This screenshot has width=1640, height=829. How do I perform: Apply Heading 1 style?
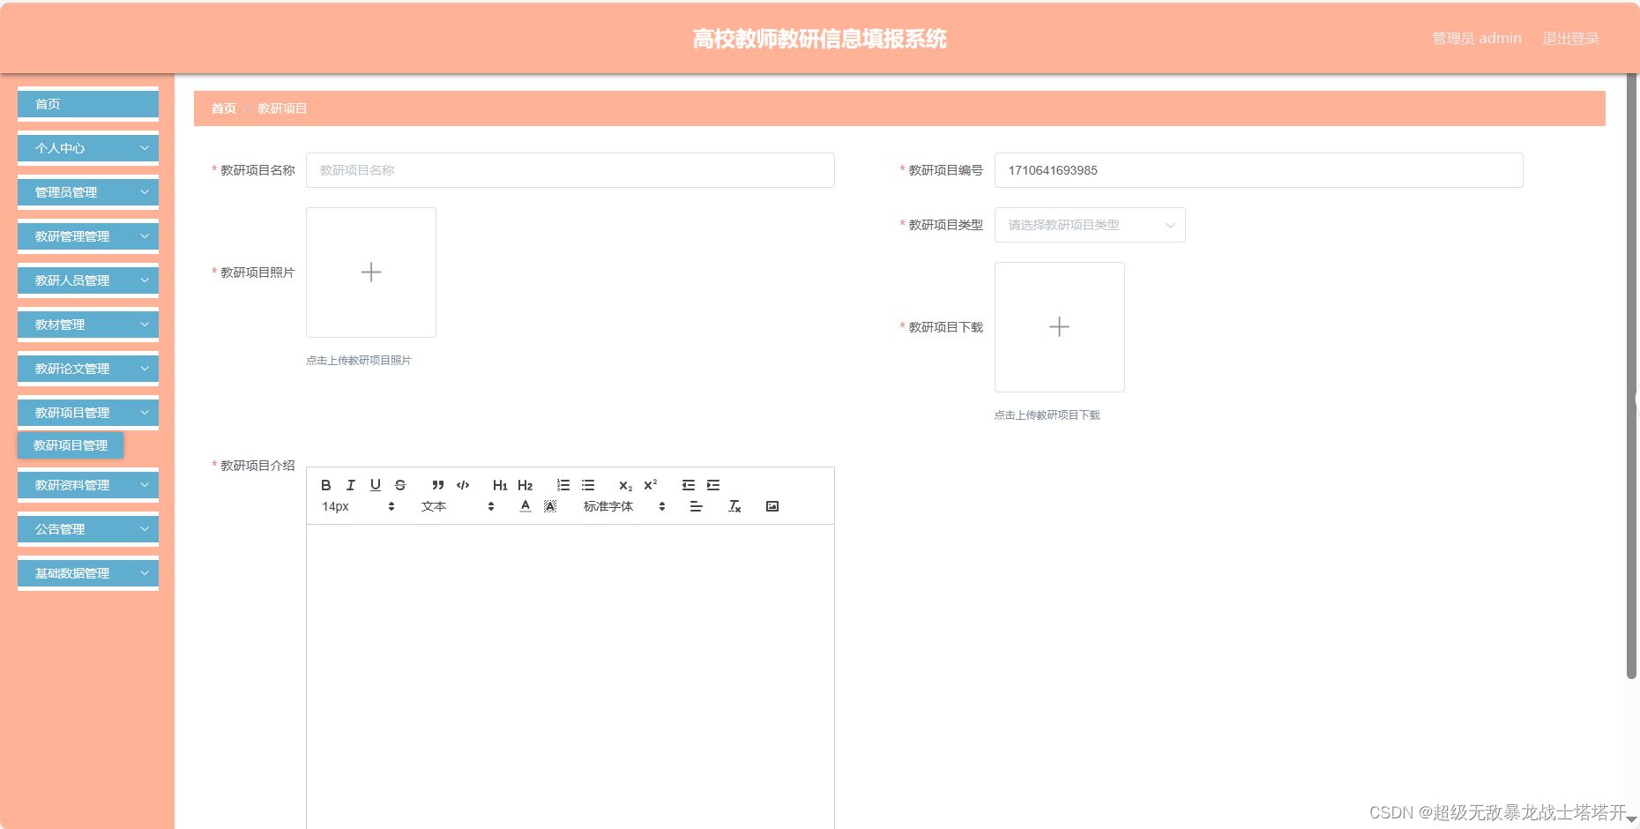pyautogui.click(x=500, y=485)
